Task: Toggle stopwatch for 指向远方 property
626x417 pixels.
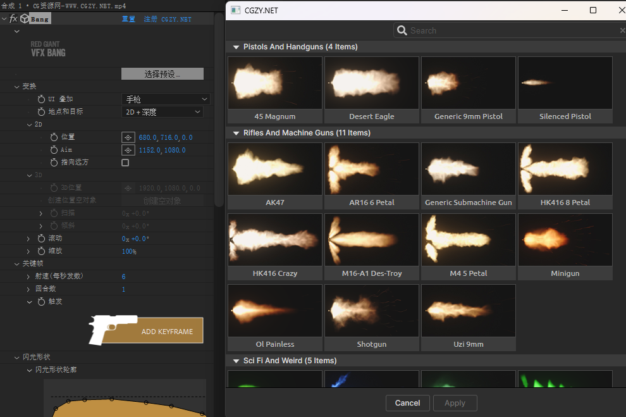Action: tap(54, 162)
